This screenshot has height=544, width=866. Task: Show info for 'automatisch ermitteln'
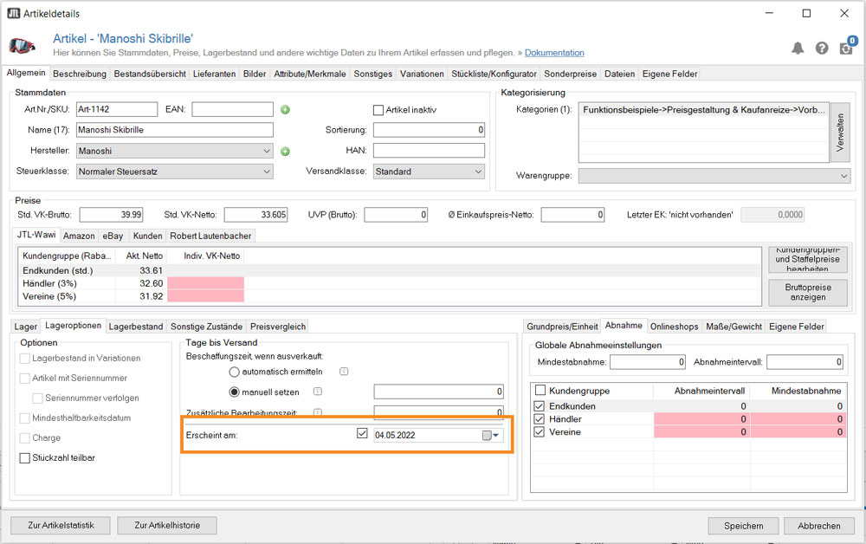(344, 372)
